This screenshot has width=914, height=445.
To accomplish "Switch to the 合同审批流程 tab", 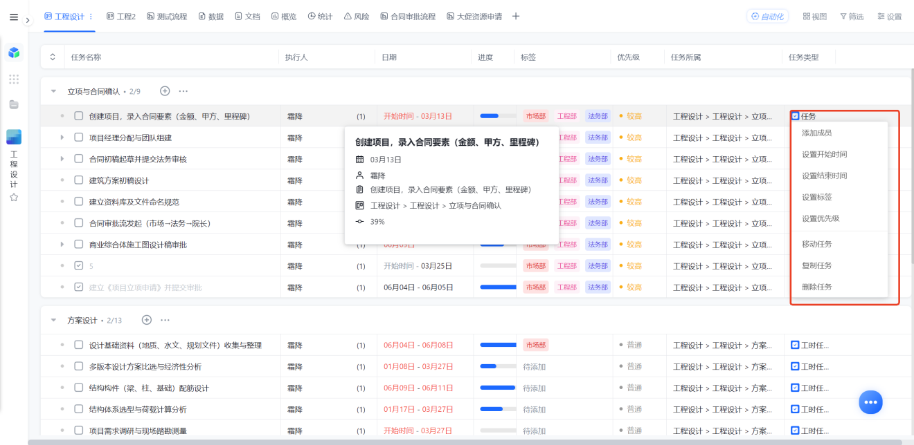I will click(408, 17).
